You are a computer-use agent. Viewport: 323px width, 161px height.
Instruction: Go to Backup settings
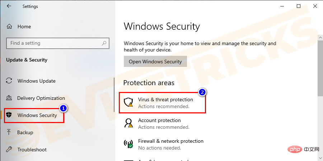tap(25, 132)
